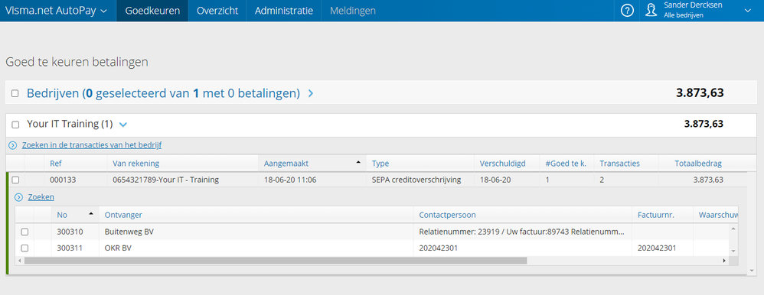This screenshot has width=764, height=295.
Task: Switch to the Overzicht tab
Action: click(x=217, y=11)
